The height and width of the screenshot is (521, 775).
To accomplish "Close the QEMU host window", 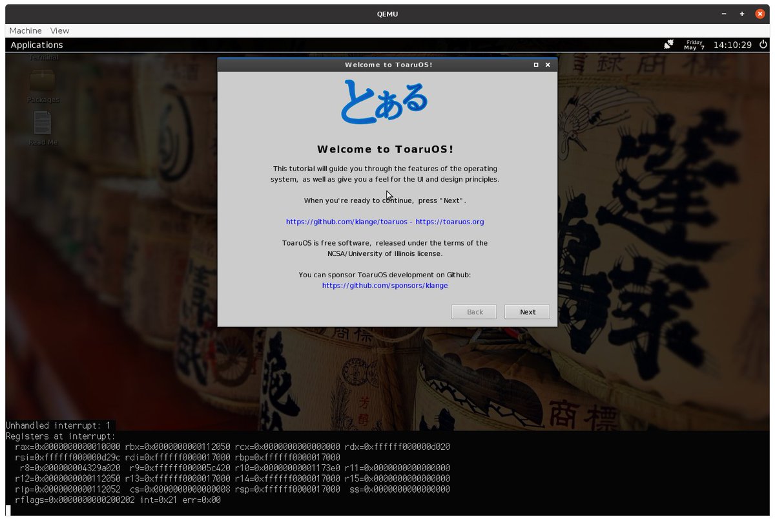I will [x=760, y=14].
